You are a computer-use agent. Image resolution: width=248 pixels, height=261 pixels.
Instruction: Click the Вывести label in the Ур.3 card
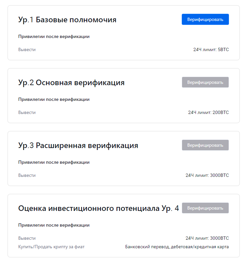[x=27, y=176]
